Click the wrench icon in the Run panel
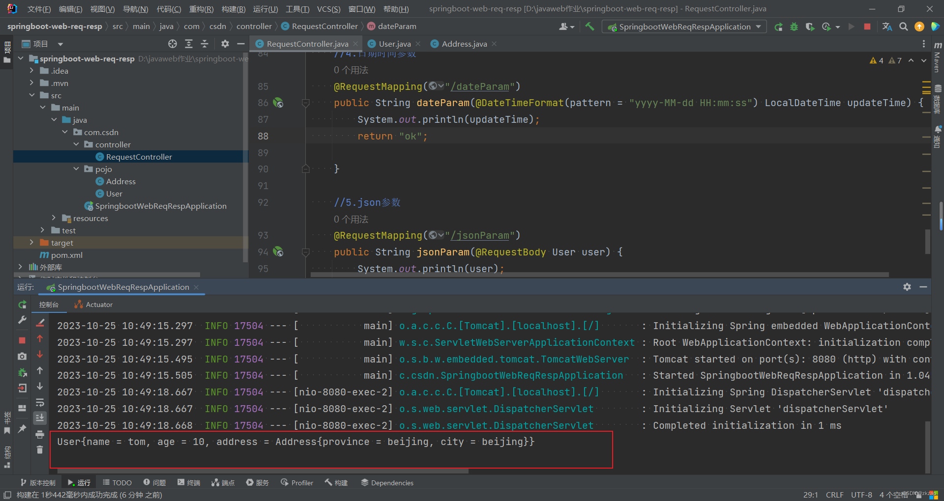The image size is (944, 501). [x=22, y=320]
